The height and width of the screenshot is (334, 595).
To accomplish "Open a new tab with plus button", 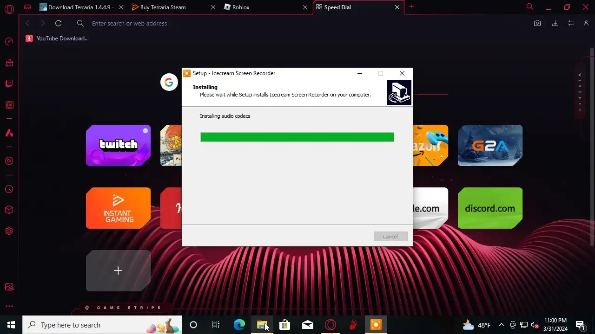I will click(x=411, y=6).
